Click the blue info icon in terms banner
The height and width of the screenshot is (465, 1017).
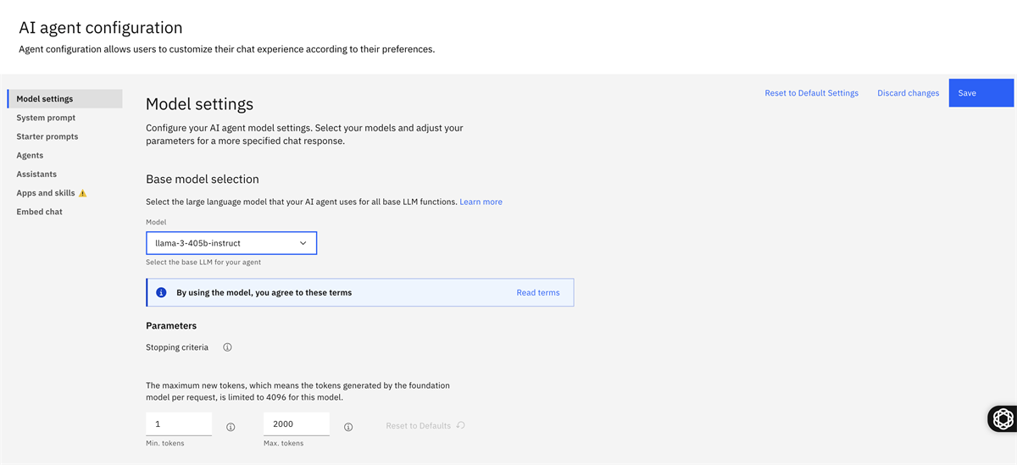(161, 292)
